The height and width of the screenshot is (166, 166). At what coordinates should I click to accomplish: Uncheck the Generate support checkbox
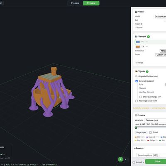[x=137, y=81]
